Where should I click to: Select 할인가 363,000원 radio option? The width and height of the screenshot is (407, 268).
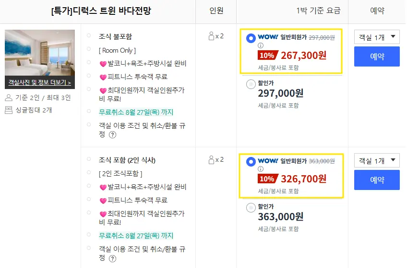click(x=251, y=208)
